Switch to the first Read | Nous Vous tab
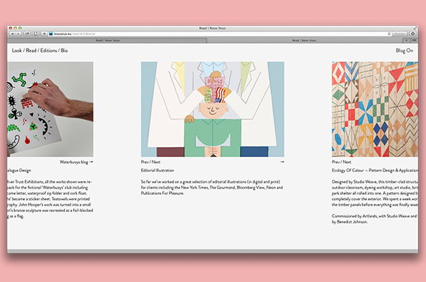This screenshot has height=282, width=426. (107, 41)
